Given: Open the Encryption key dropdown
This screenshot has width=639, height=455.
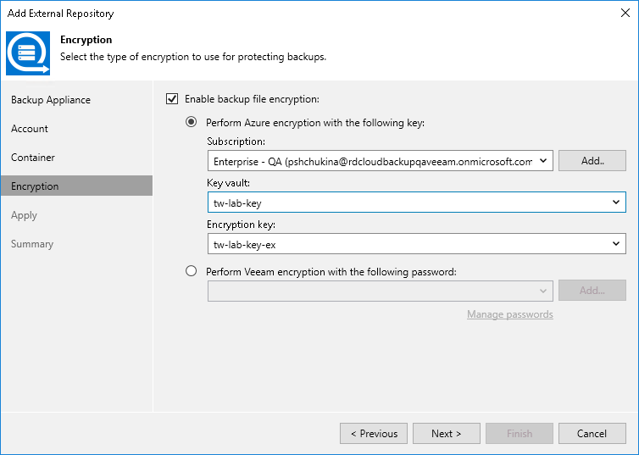Looking at the screenshot, I should [x=416, y=244].
